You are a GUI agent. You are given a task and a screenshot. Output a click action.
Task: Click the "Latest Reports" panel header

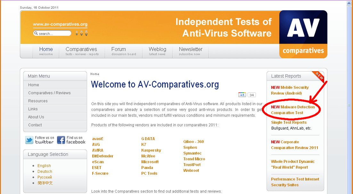[295, 76]
